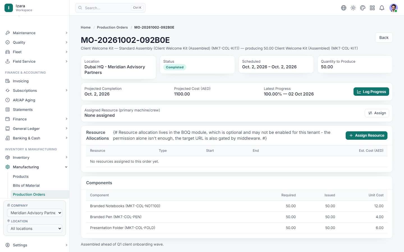Click the Quality sidebar icon

tap(8, 42)
